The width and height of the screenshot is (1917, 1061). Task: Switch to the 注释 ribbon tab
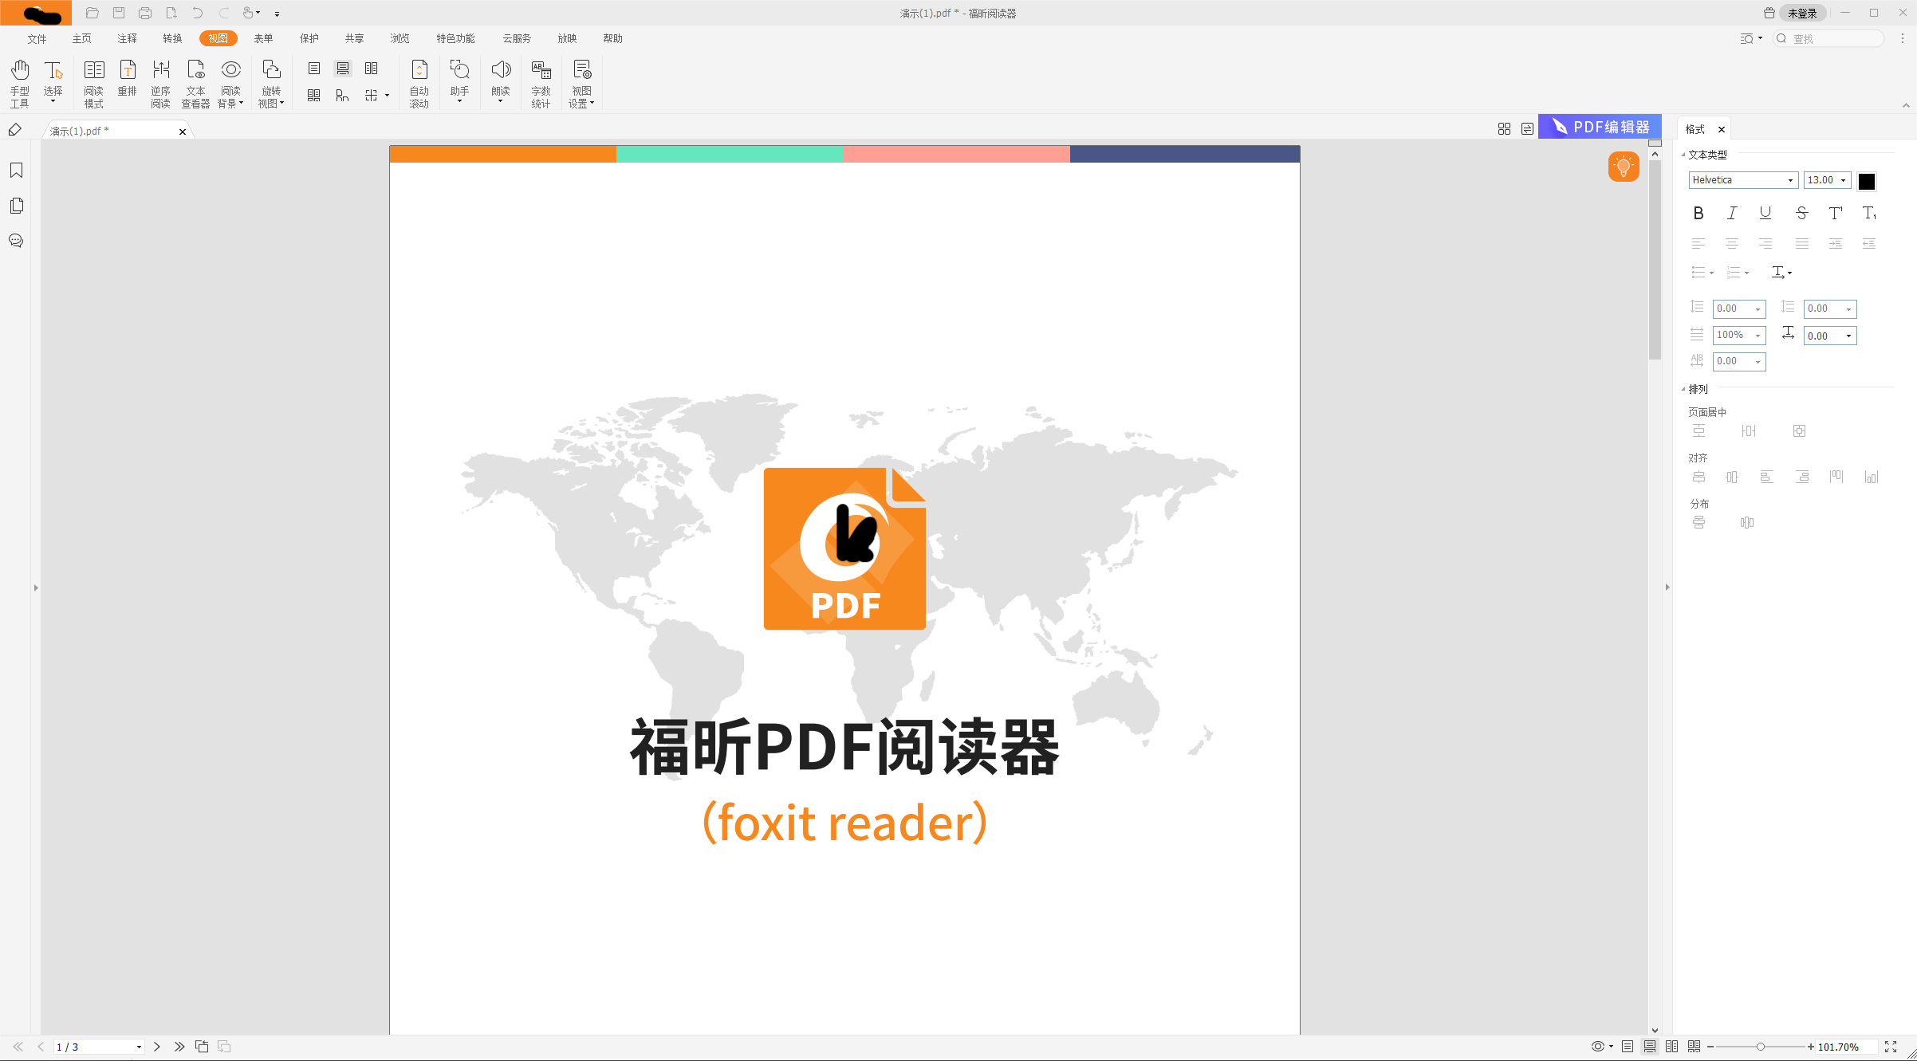pos(126,37)
